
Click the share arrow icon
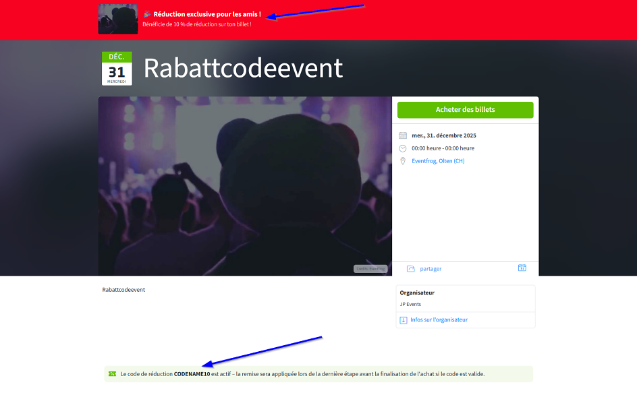point(410,268)
